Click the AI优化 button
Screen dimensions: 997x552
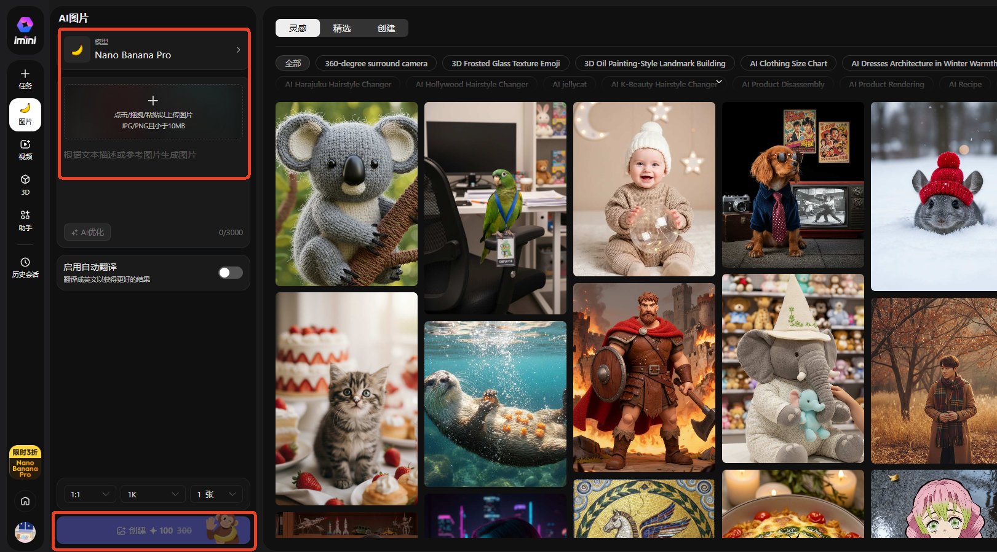pyautogui.click(x=87, y=232)
